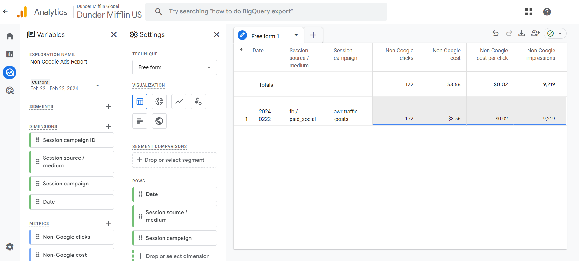This screenshot has height=261, width=579.
Task: Add a new metric
Action: coord(108,223)
